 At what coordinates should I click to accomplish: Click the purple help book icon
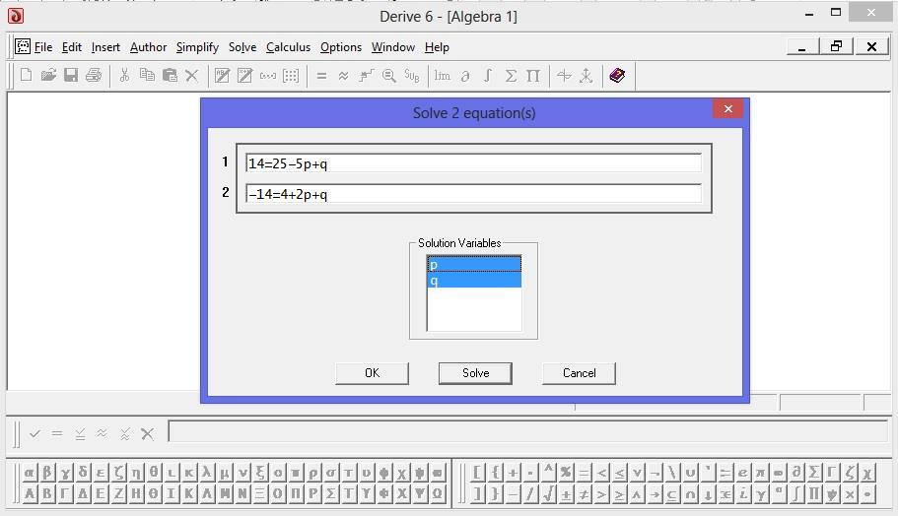[617, 76]
